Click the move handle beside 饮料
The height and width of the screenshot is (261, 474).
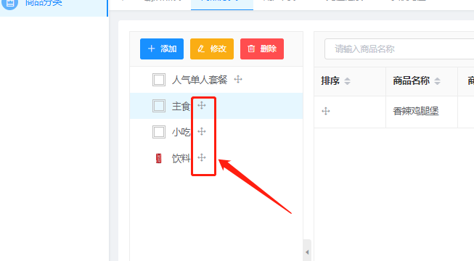tap(202, 157)
